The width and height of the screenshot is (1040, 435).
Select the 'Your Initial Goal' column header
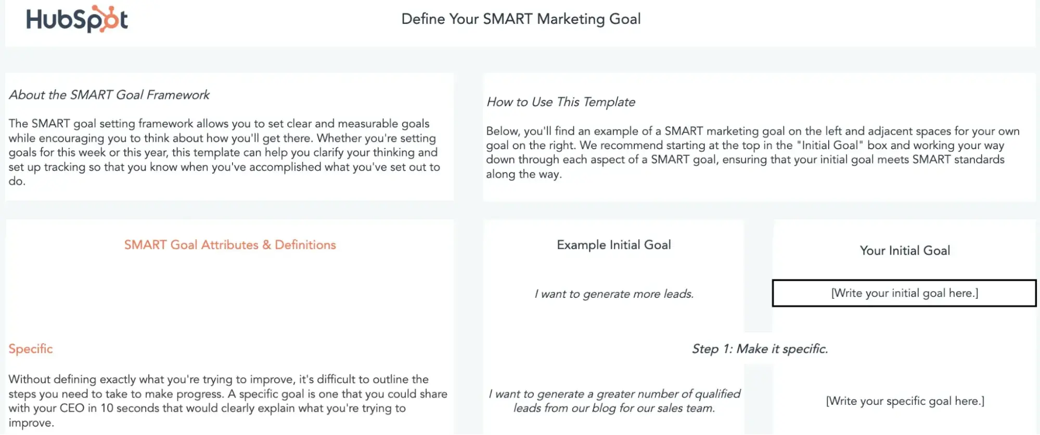point(904,251)
